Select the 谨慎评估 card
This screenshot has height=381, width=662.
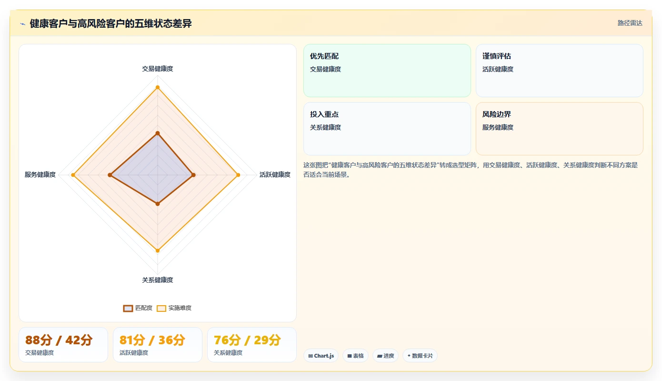point(560,71)
